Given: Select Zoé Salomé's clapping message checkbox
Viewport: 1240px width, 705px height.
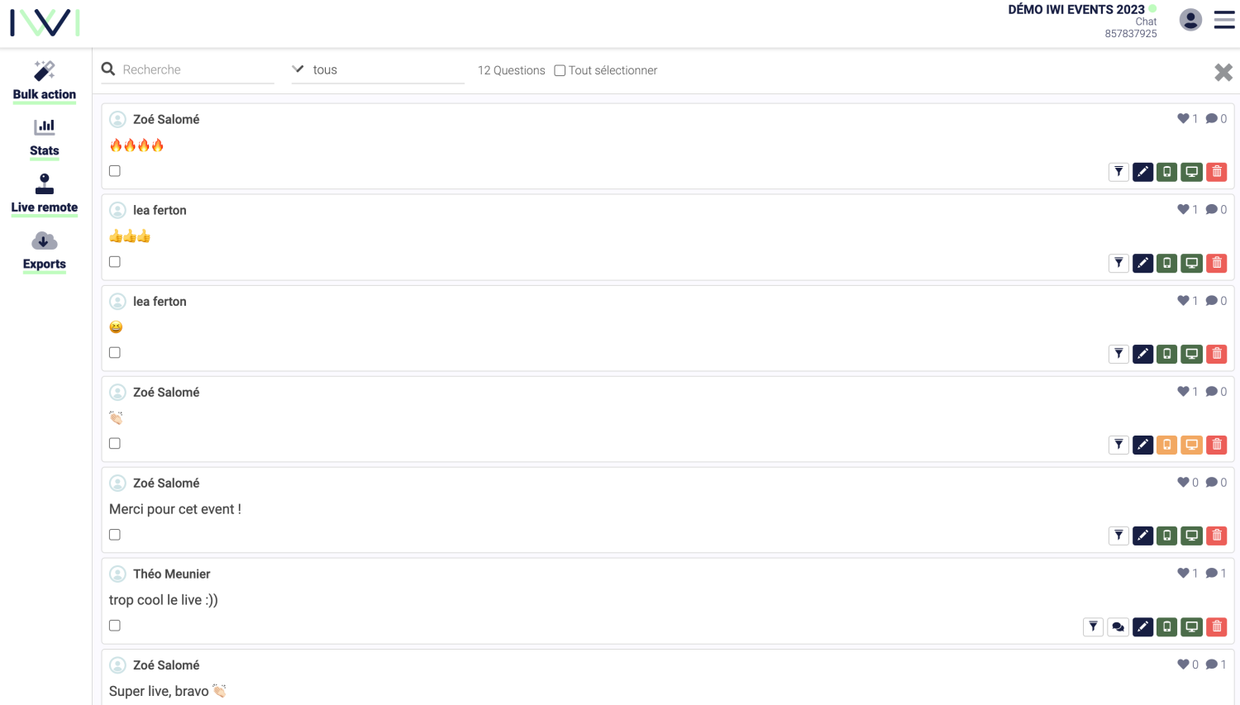Looking at the screenshot, I should tap(115, 444).
